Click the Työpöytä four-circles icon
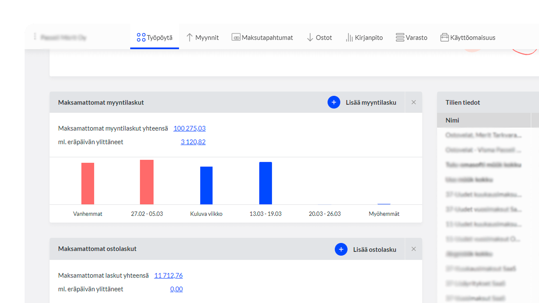This screenshot has width=539, height=303. click(141, 37)
